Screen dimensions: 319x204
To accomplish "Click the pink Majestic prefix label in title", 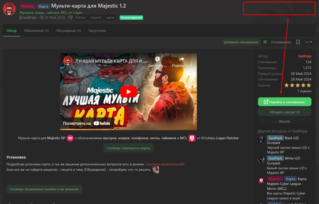I will 28,6.
